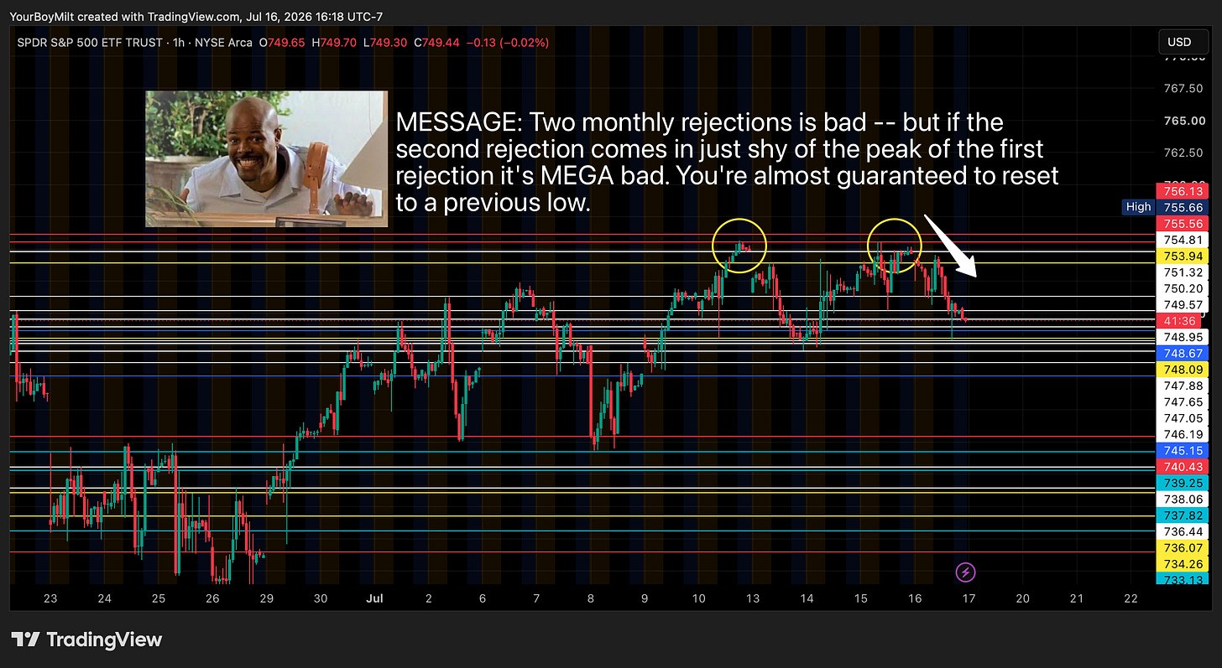Screen dimensions: 1222x668
Task: Click the 747.88 price label
Action: click(1183, 386)
